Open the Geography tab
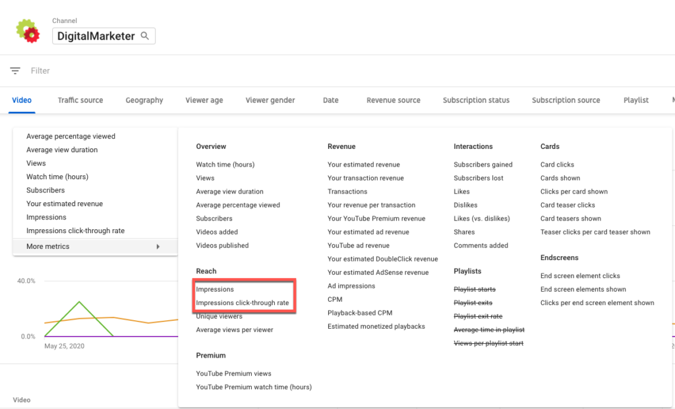This screenshot has width=675, height=409. tap(144, 100)
